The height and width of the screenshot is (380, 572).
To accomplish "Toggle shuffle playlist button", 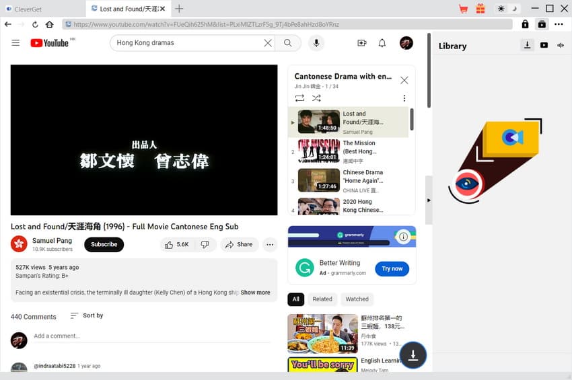I will point(316,98).
